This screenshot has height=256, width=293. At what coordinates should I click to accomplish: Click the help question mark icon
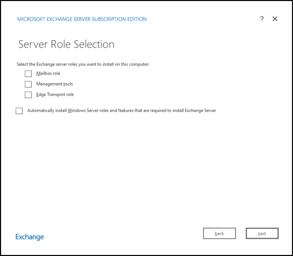pos(262,19)
